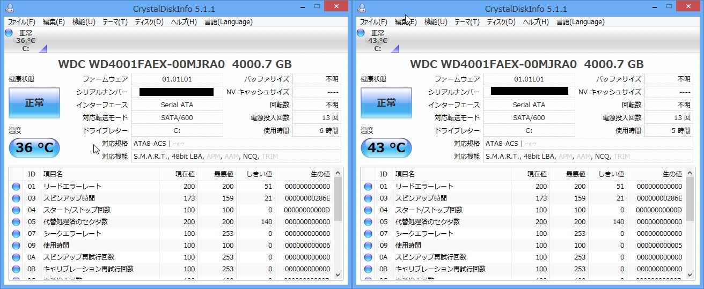The width and height of the screenshot is (704, 289).
Task: Open 言語(Language) menu in left window
Action: pos(229,22)
